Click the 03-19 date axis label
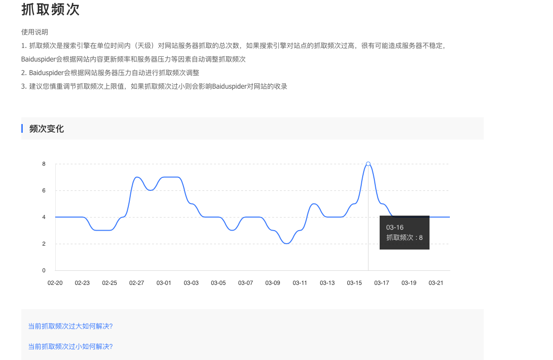 point(409,283)
